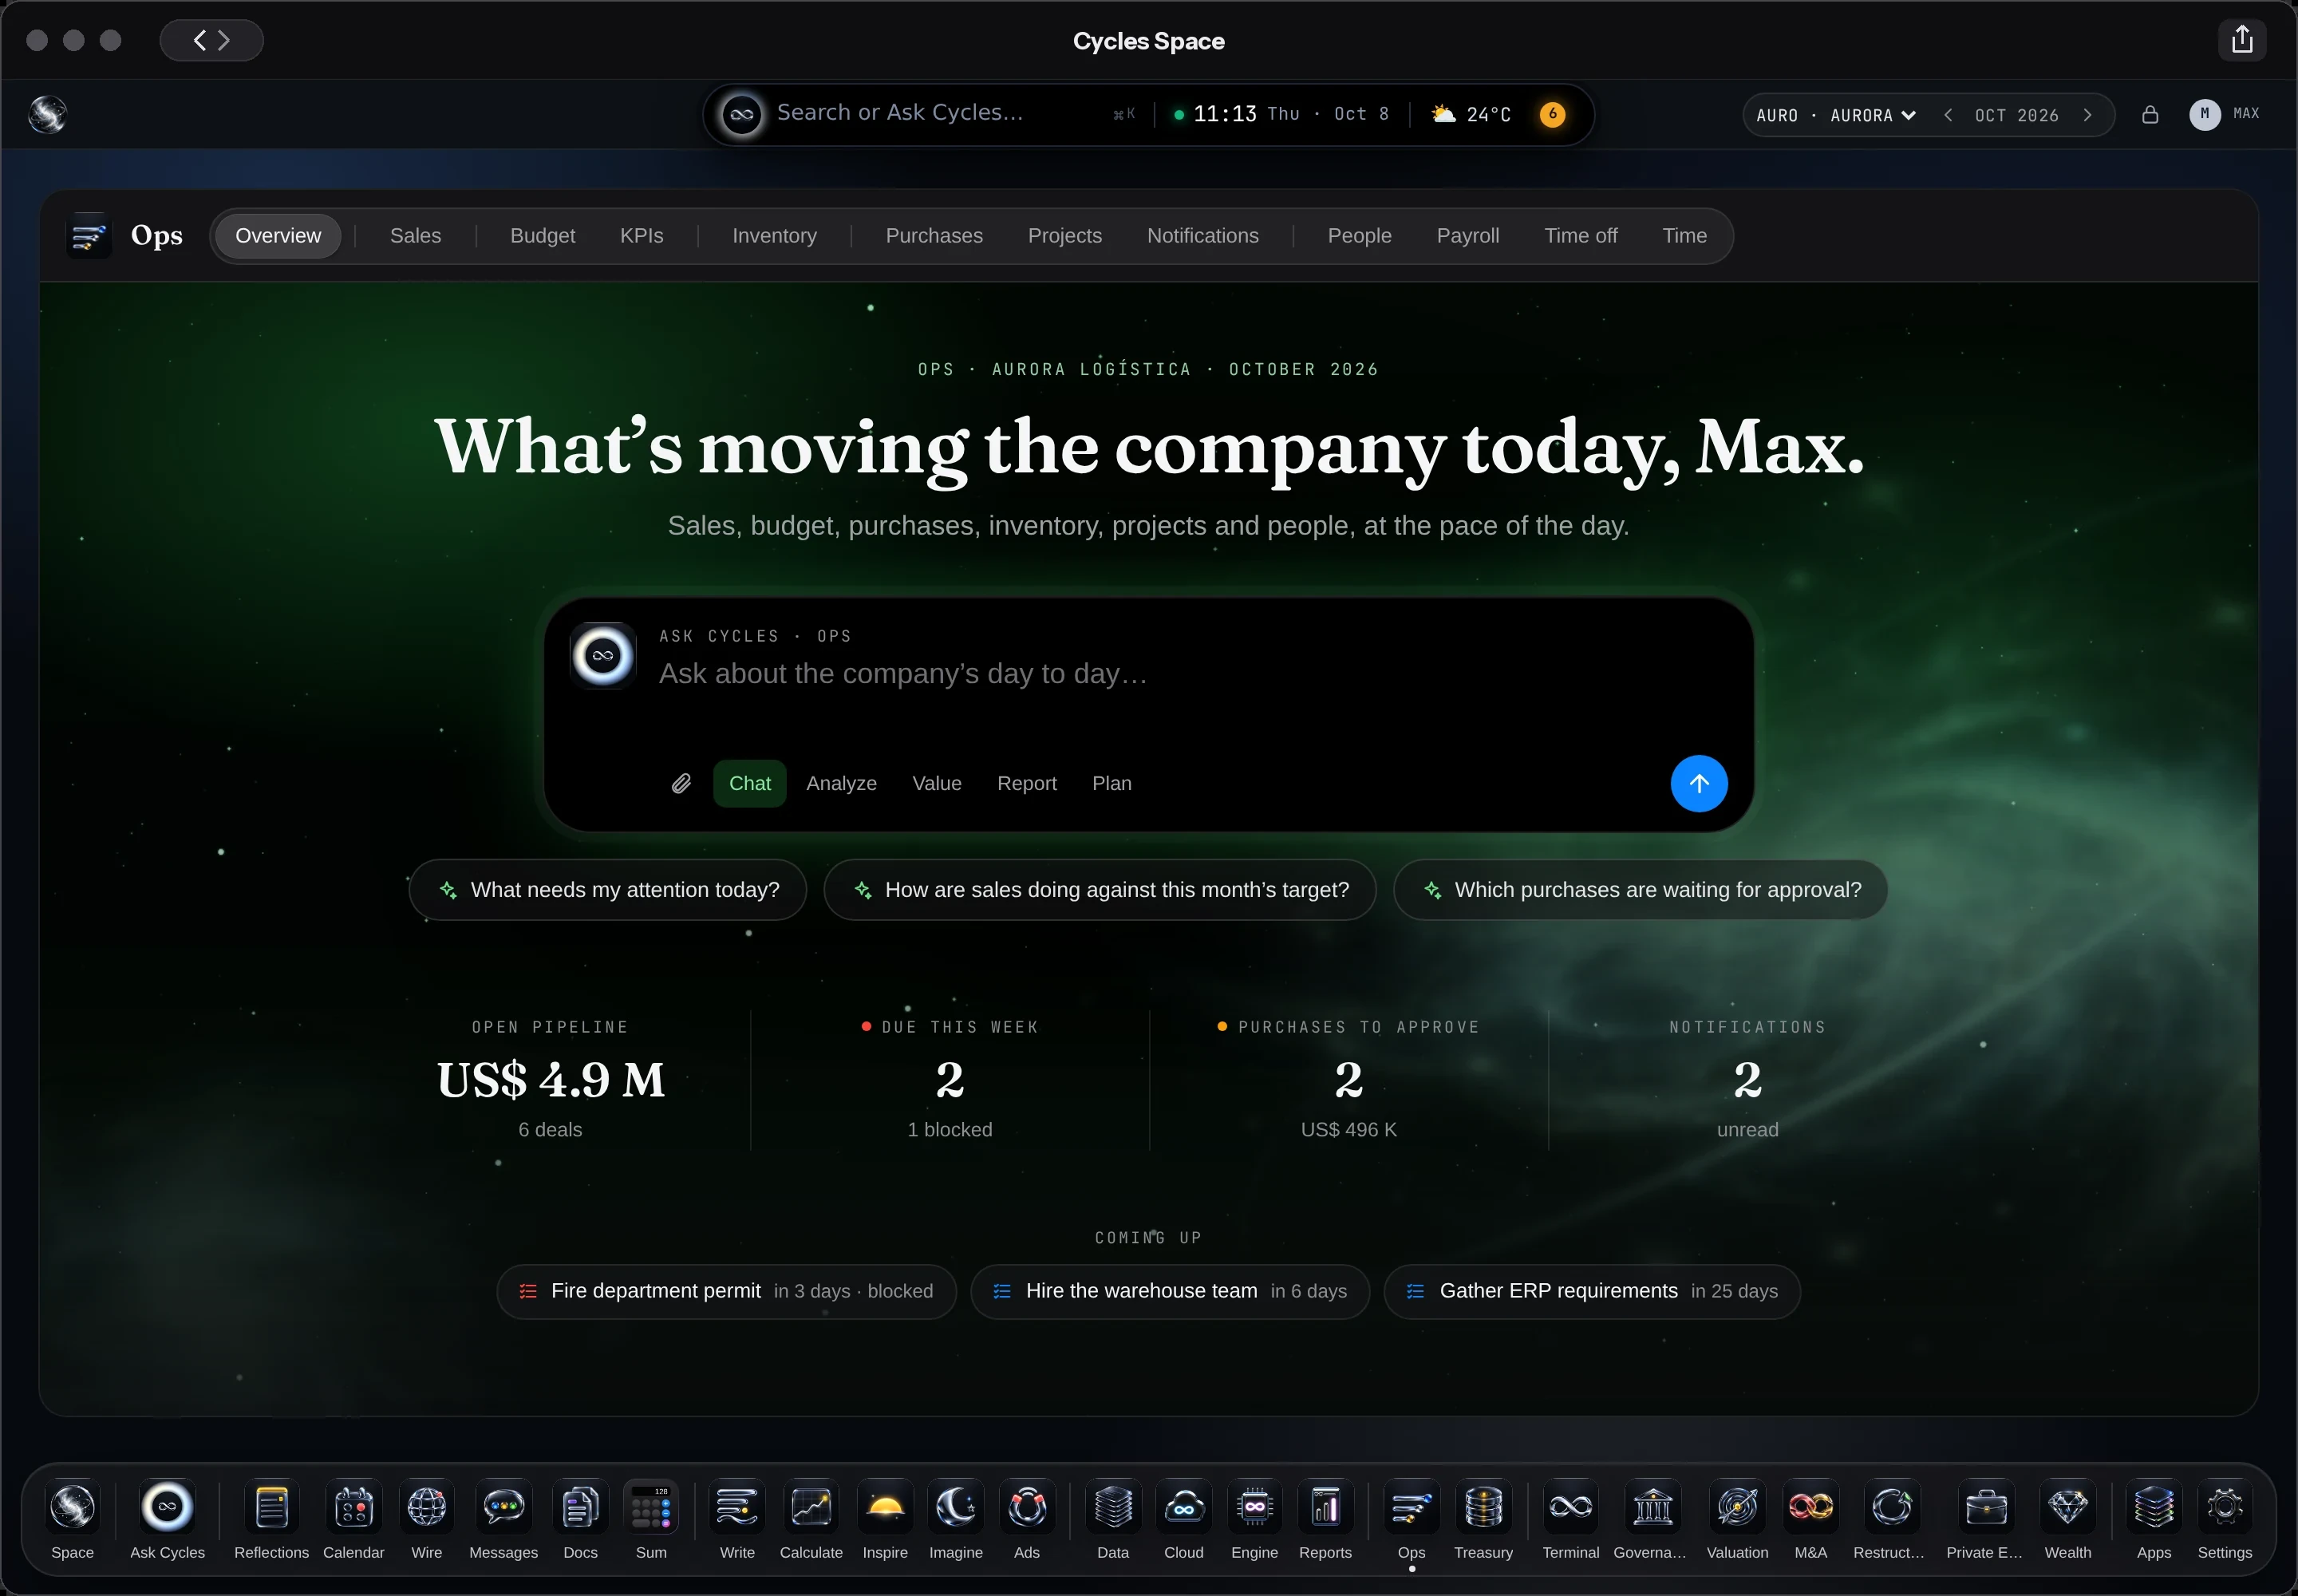Switch to the Inventory tab
The image size is (2298, 1596).
point(774,236)
